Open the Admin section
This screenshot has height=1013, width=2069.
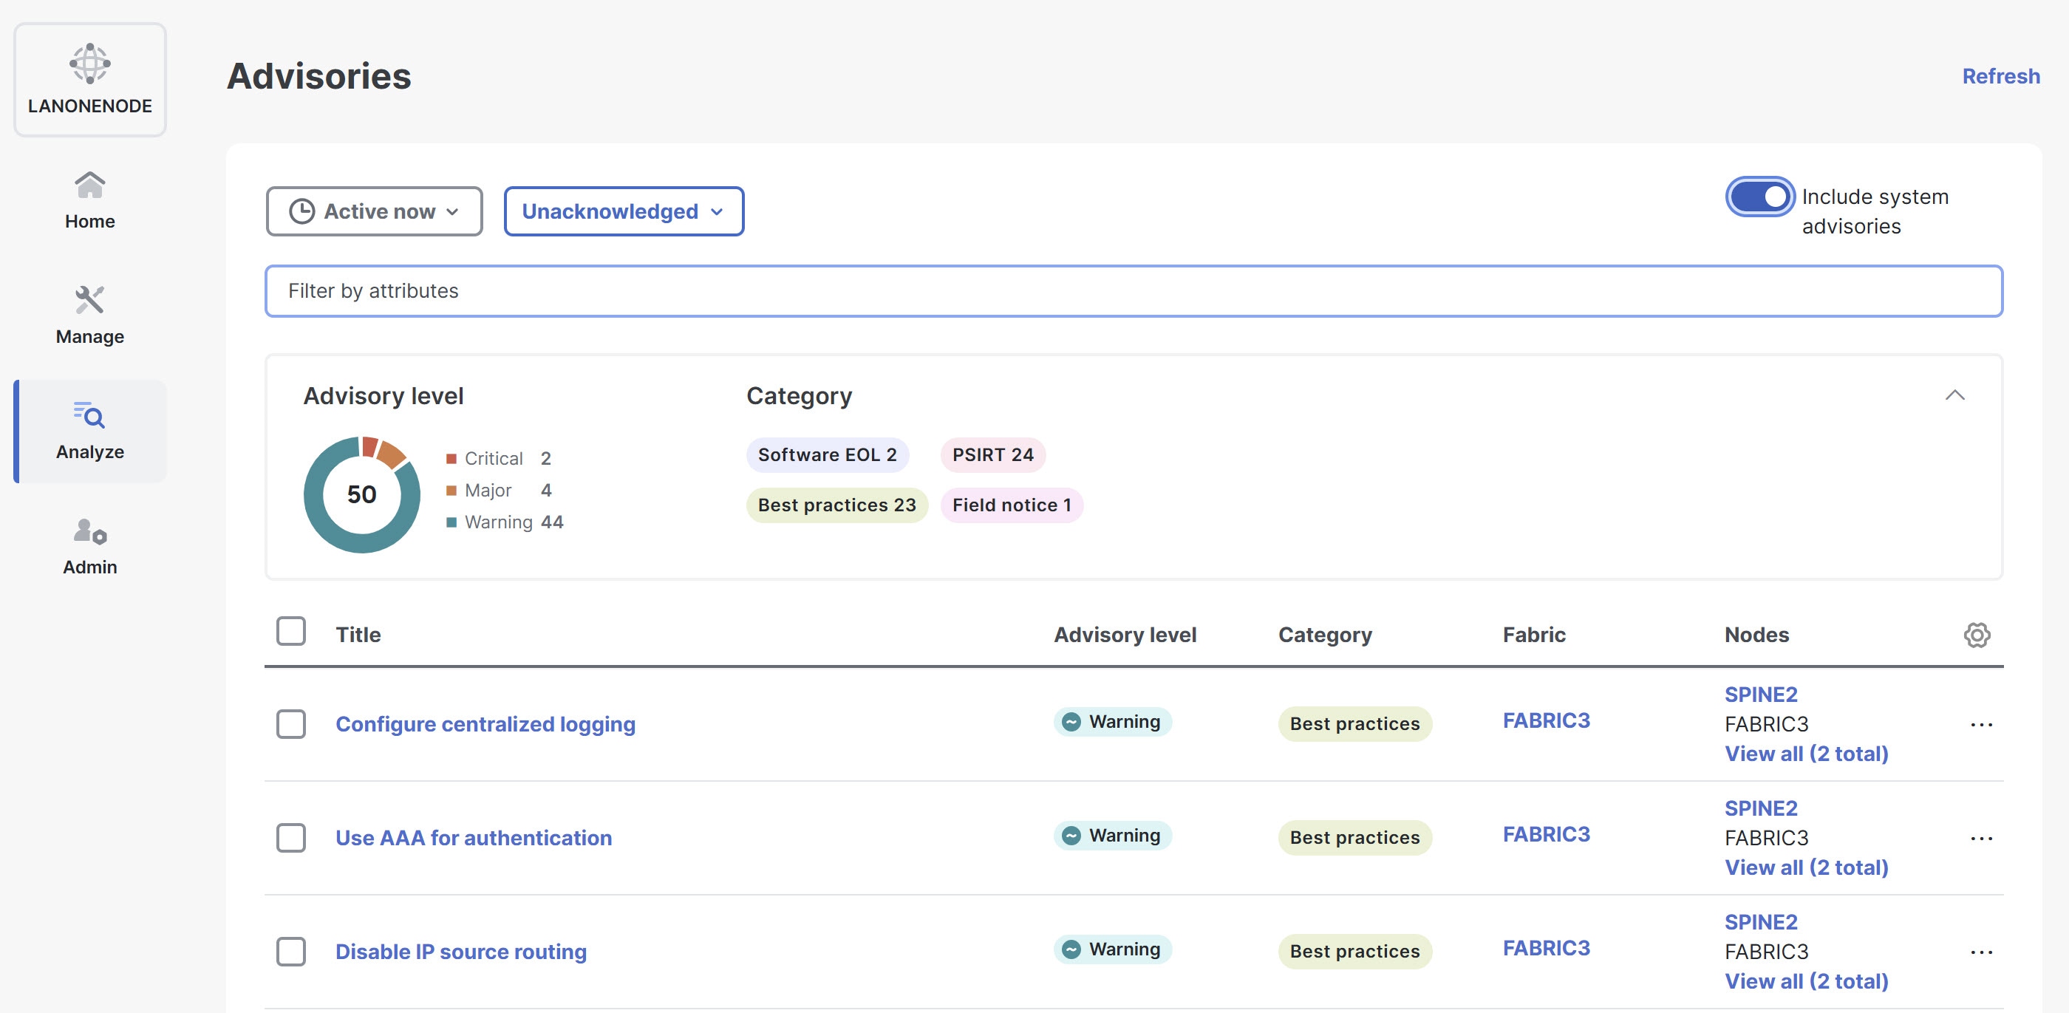coord(90,546)
